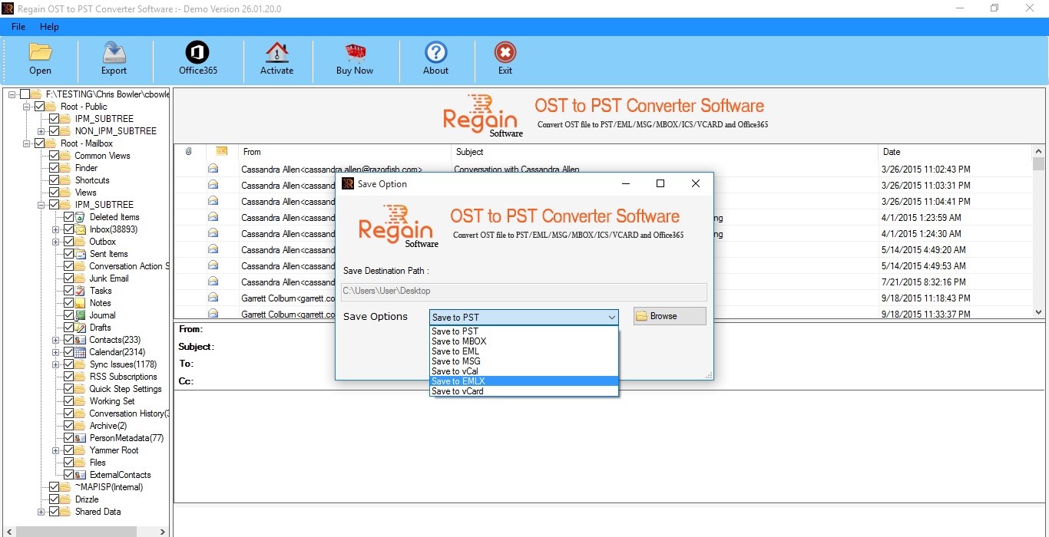1049x537 pixels.
Task: Open the File menu
Action: tap(18, 27)
